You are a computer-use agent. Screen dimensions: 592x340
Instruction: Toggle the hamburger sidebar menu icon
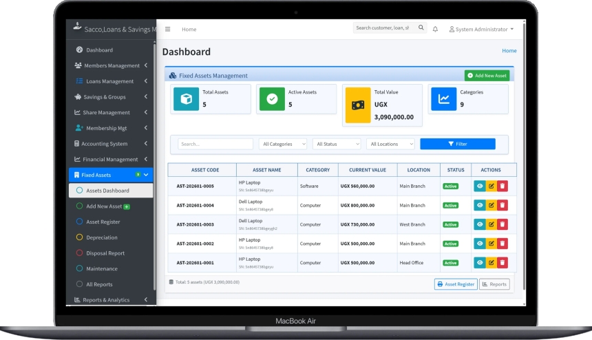click(x=167, y=29)
